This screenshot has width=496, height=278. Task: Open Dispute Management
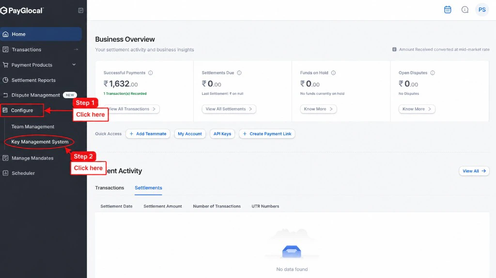[x=35, y=95]
